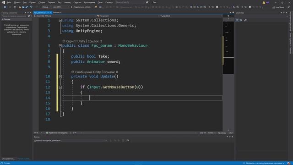
Task: Click the editor vertical scrollbar map
Action: tap(228, 75)
